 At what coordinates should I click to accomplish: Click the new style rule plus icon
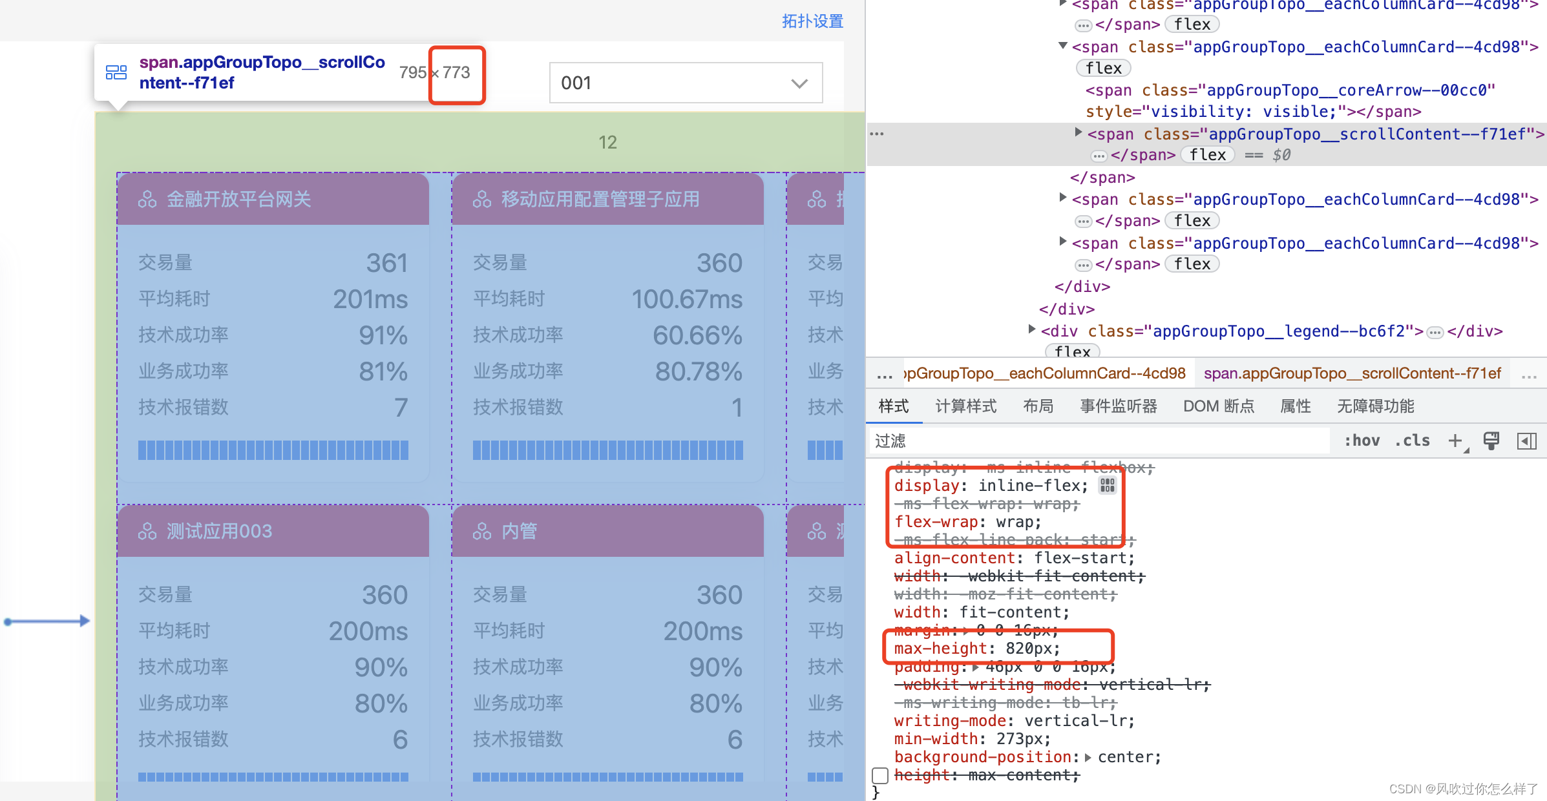tap(1455, 441)
